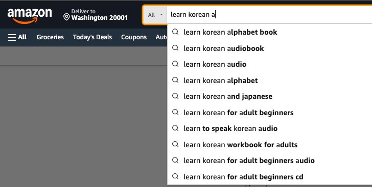372x187 pixels.
Task: Click search icon beside 'learn korean alphabet book'
Action: [x=175, y=32]
